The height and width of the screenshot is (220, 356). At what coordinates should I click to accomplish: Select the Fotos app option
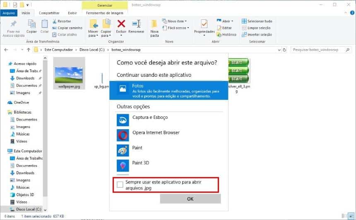(x=169, y=90)
